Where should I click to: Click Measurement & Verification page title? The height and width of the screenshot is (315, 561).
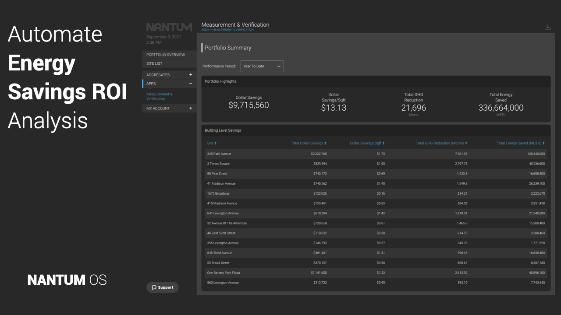235,25
